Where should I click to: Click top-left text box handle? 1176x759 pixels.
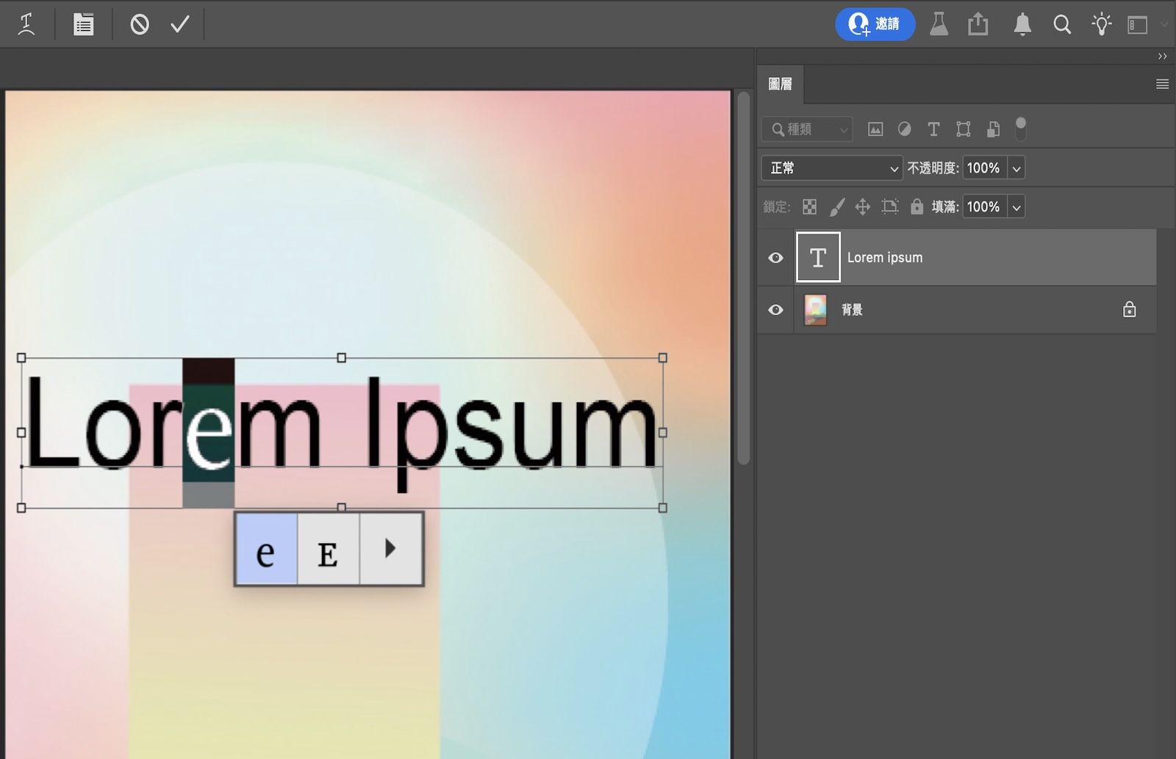[x=21, y=358]
